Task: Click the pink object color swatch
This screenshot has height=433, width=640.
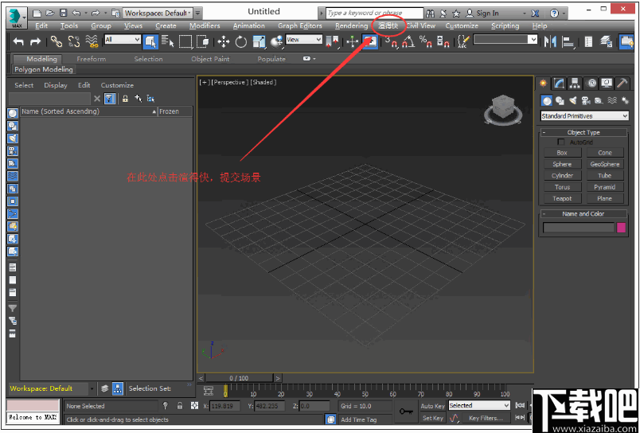Action: 622,228
